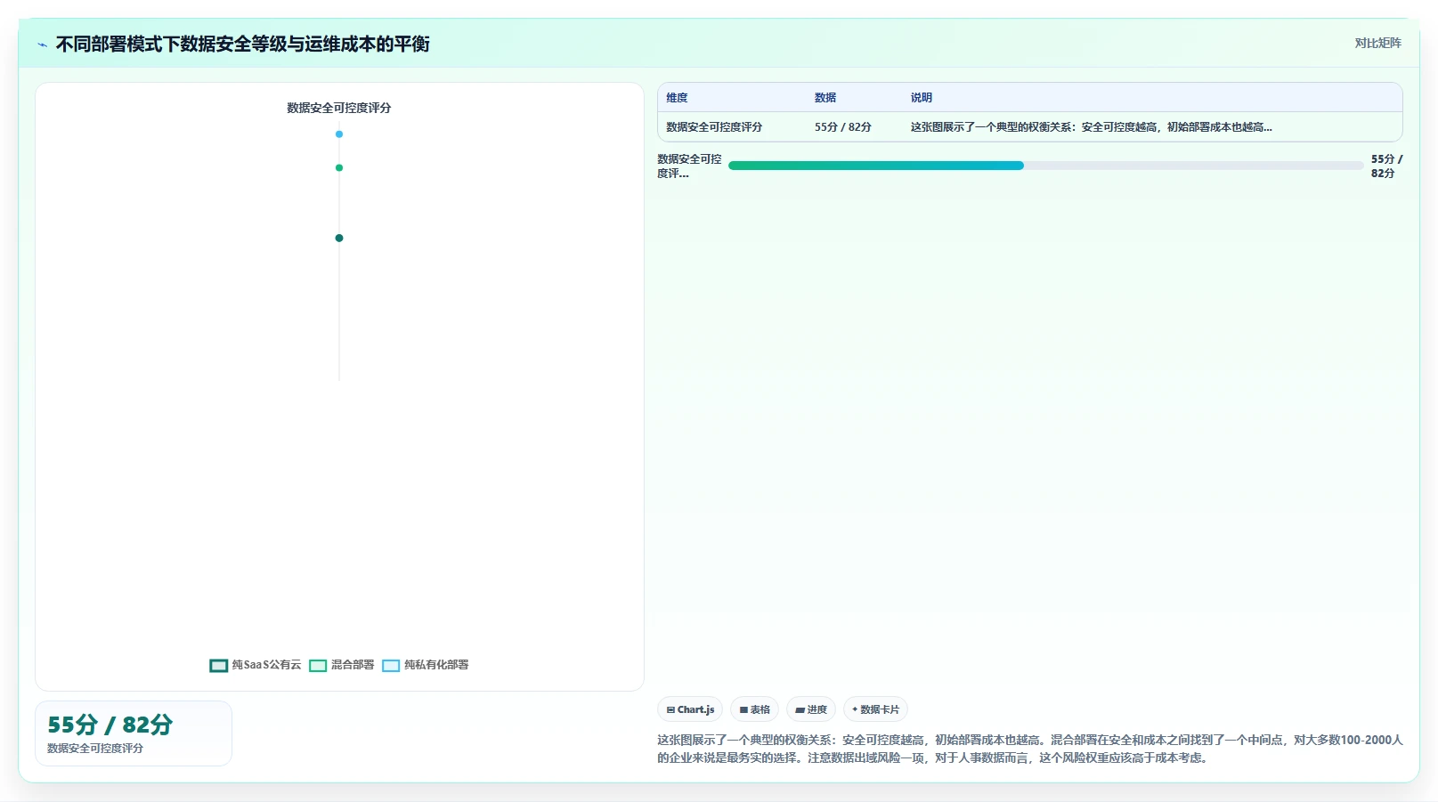Click the 55分 / 82分 data card value
Viewport: 1438px width, 802px height.
pos(110,725)
